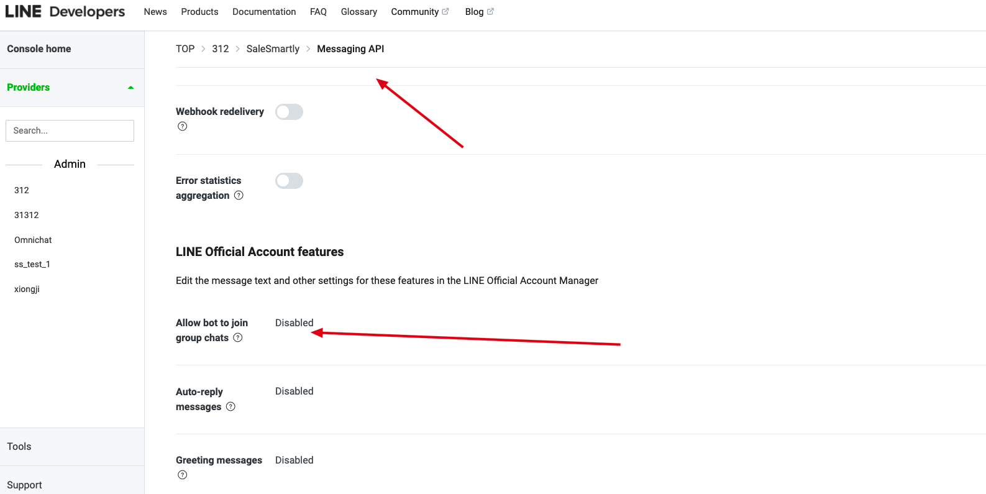Click the LINE Official Account features heading
Viewport: 986px width, 494px height.
(x=260, y=252)
